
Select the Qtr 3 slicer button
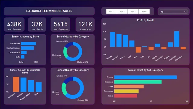tap(133, 12)
